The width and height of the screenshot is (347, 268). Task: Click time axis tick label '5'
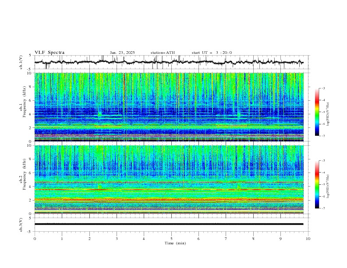[x=171, y=239]
